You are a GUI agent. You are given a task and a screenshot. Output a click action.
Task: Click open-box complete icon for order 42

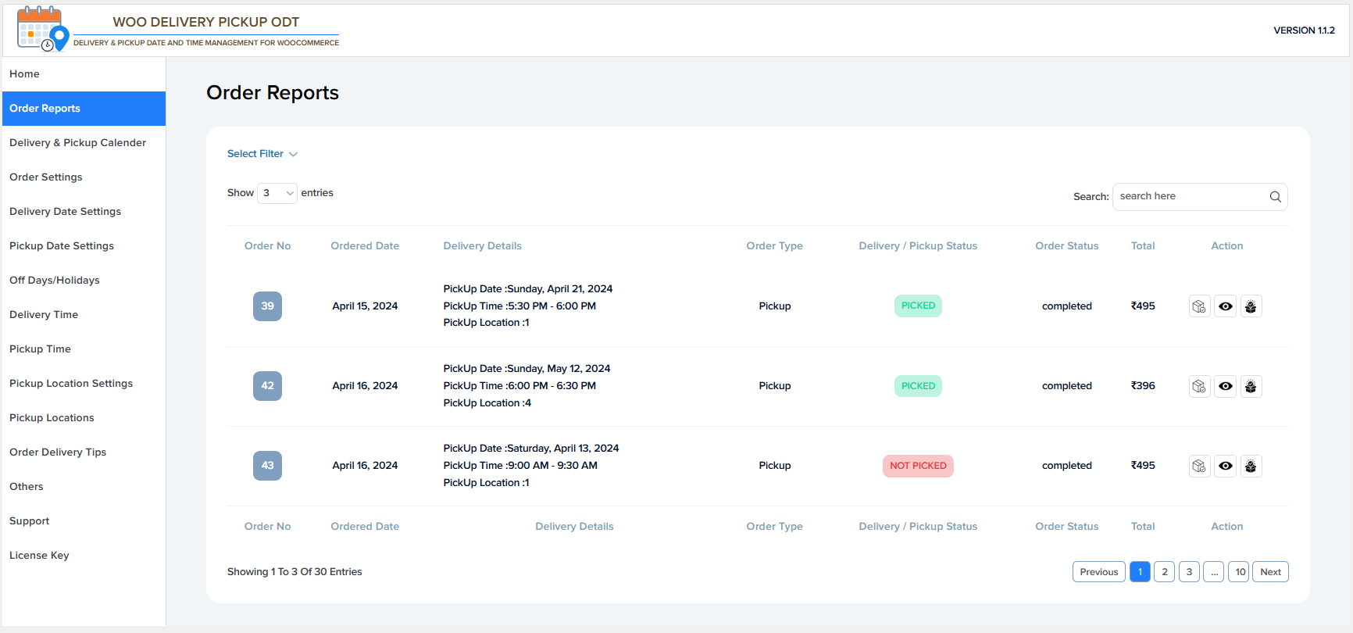[x=1251, y=386]
